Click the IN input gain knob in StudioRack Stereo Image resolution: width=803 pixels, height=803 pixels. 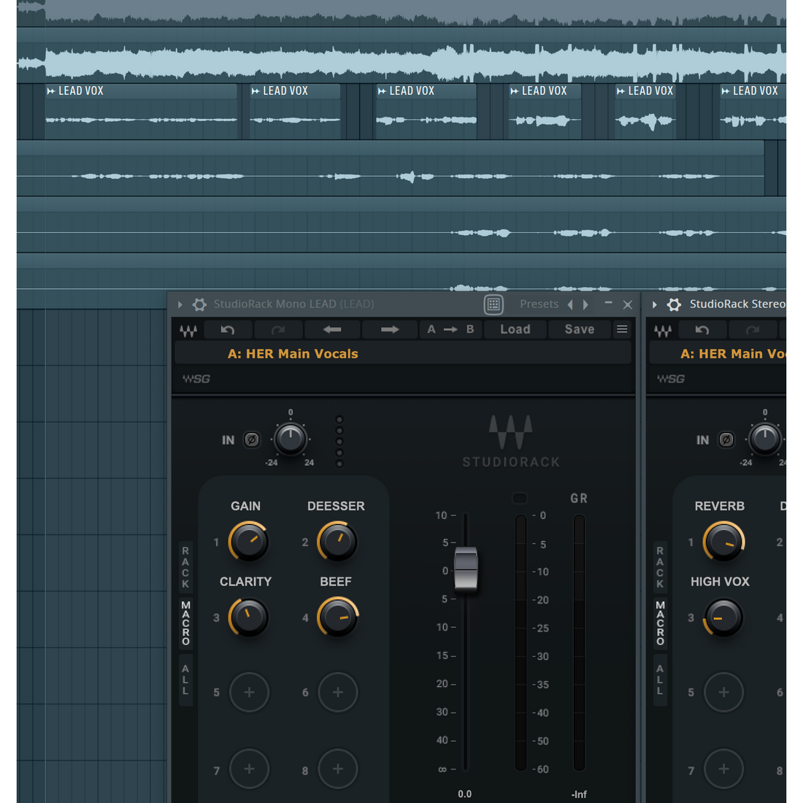pos(765,439)
